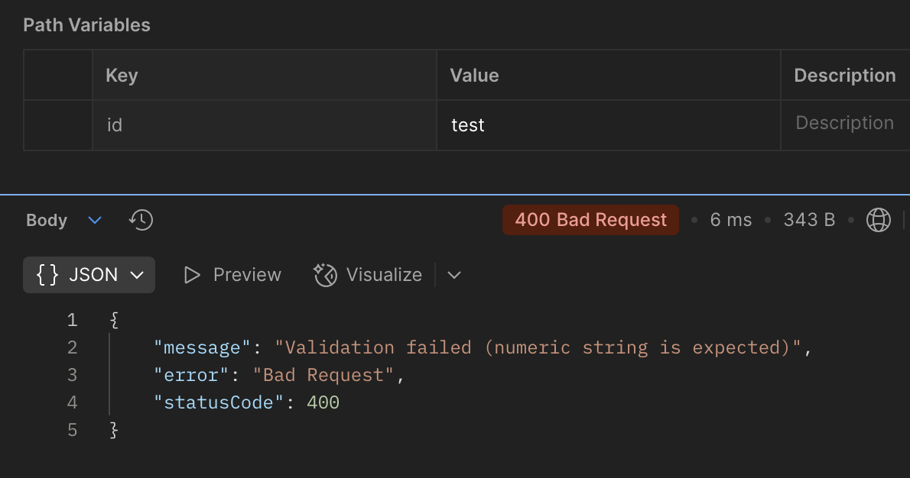Click the JSON curly braces icon
This screenshot has width=910, height=478.
tap(47, 275)
